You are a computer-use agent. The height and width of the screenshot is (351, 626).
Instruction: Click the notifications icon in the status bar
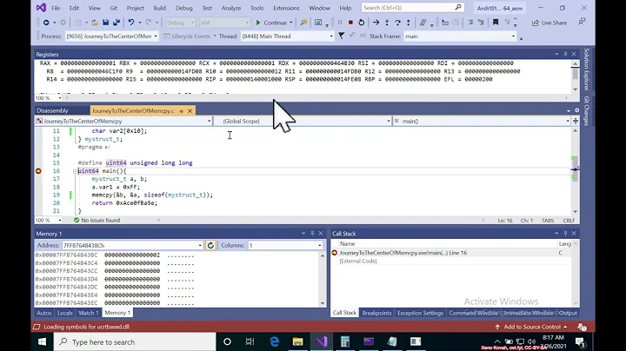pos(582,327)
